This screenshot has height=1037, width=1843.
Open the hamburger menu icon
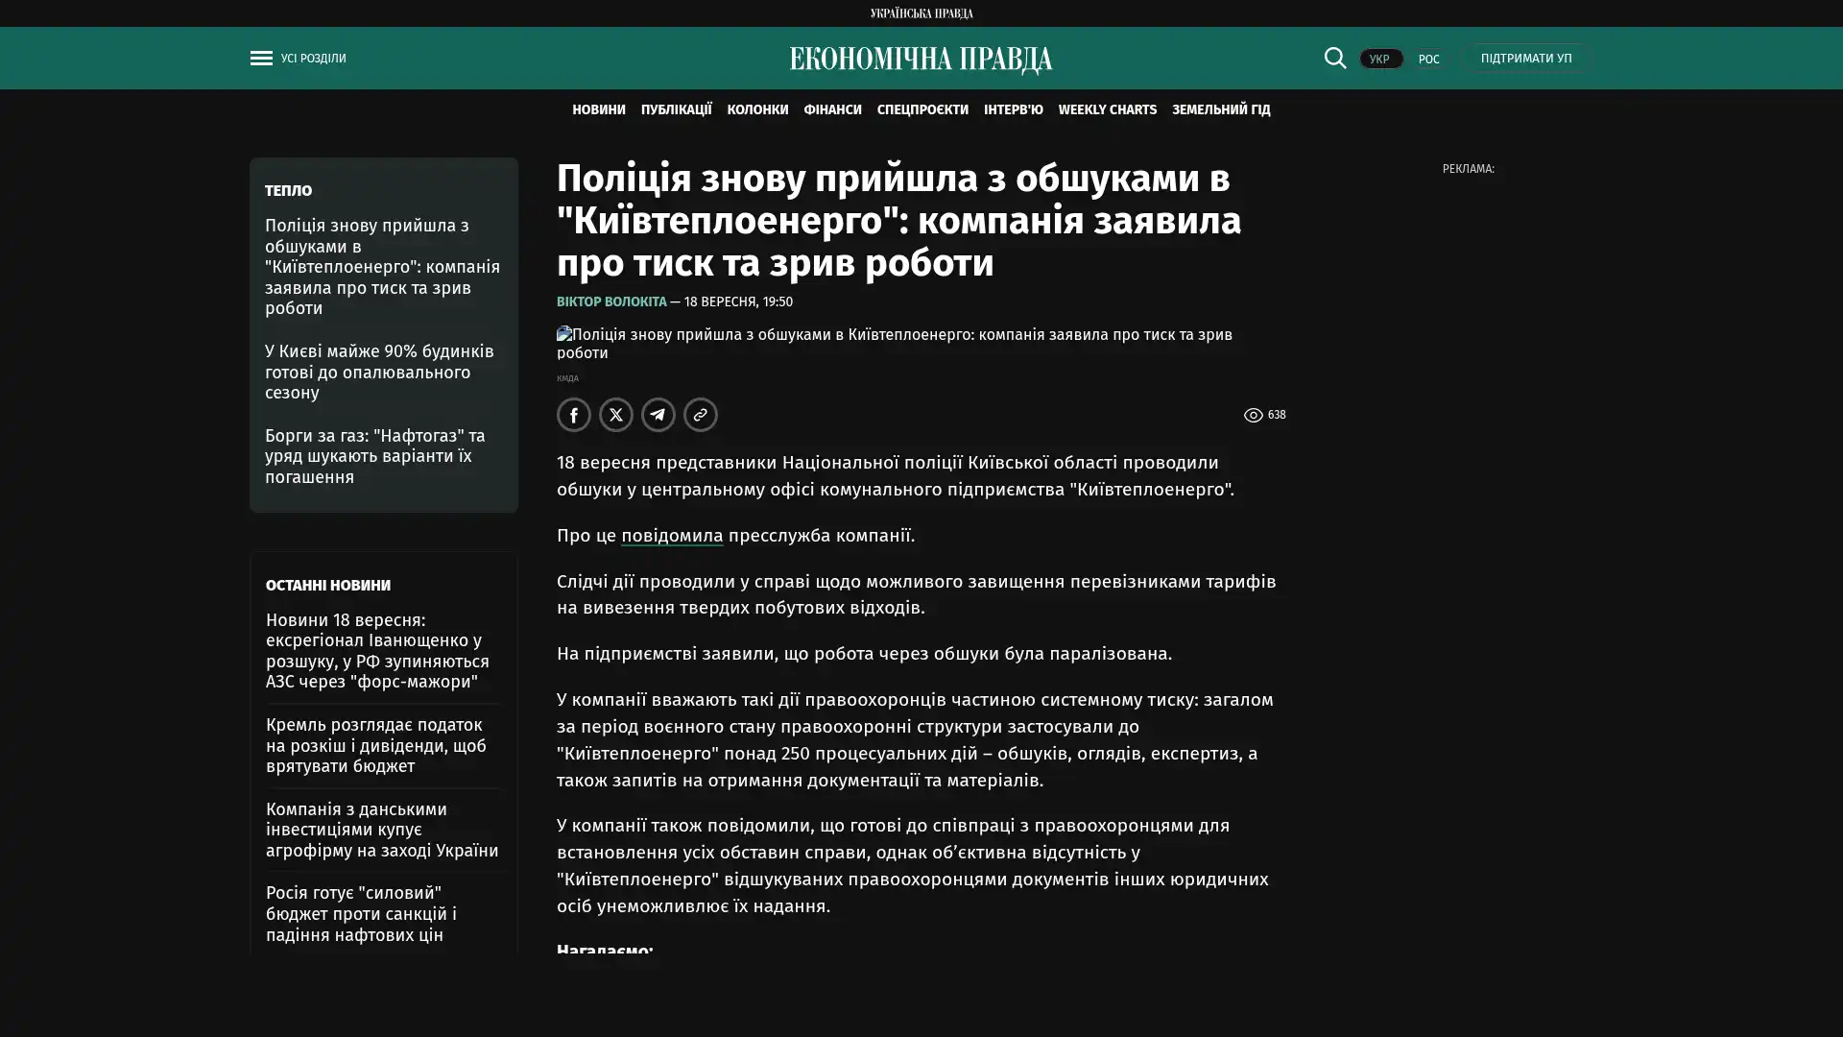(261, 59)
